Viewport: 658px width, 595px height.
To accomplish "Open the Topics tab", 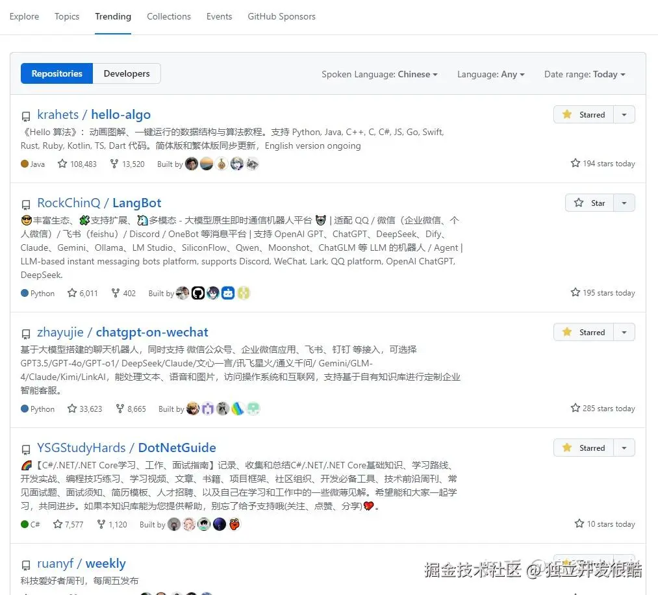I will pyautogui.click(x=67, y=16).
